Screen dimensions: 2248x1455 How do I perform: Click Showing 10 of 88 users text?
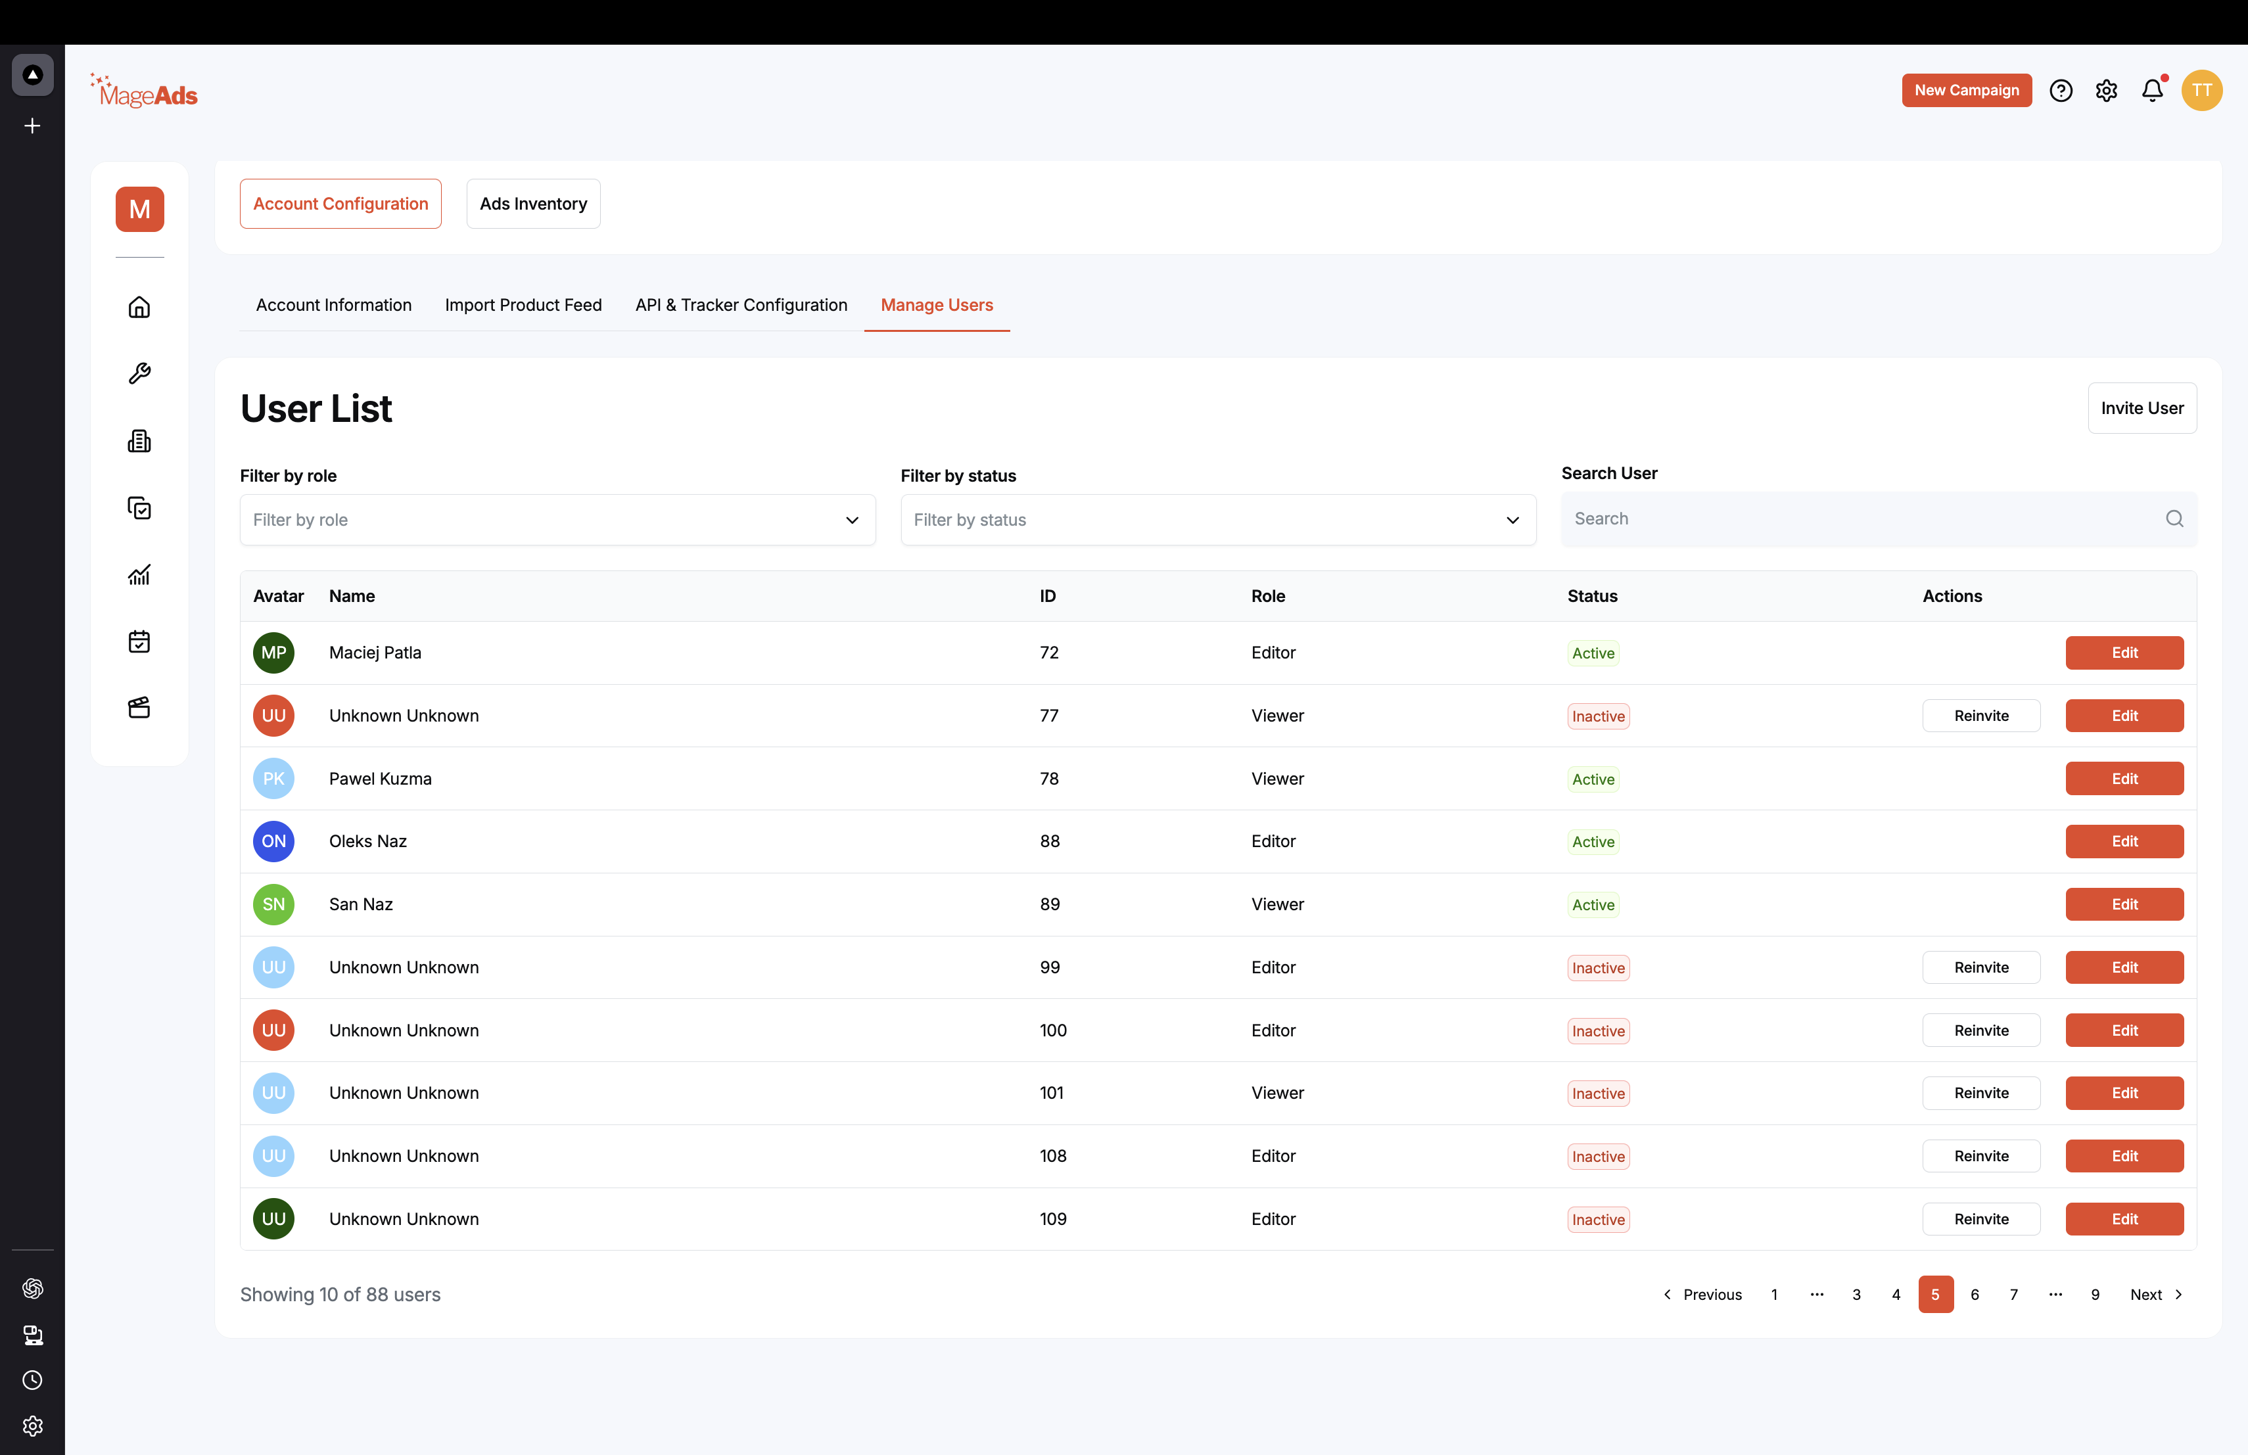pos(340,1295)
